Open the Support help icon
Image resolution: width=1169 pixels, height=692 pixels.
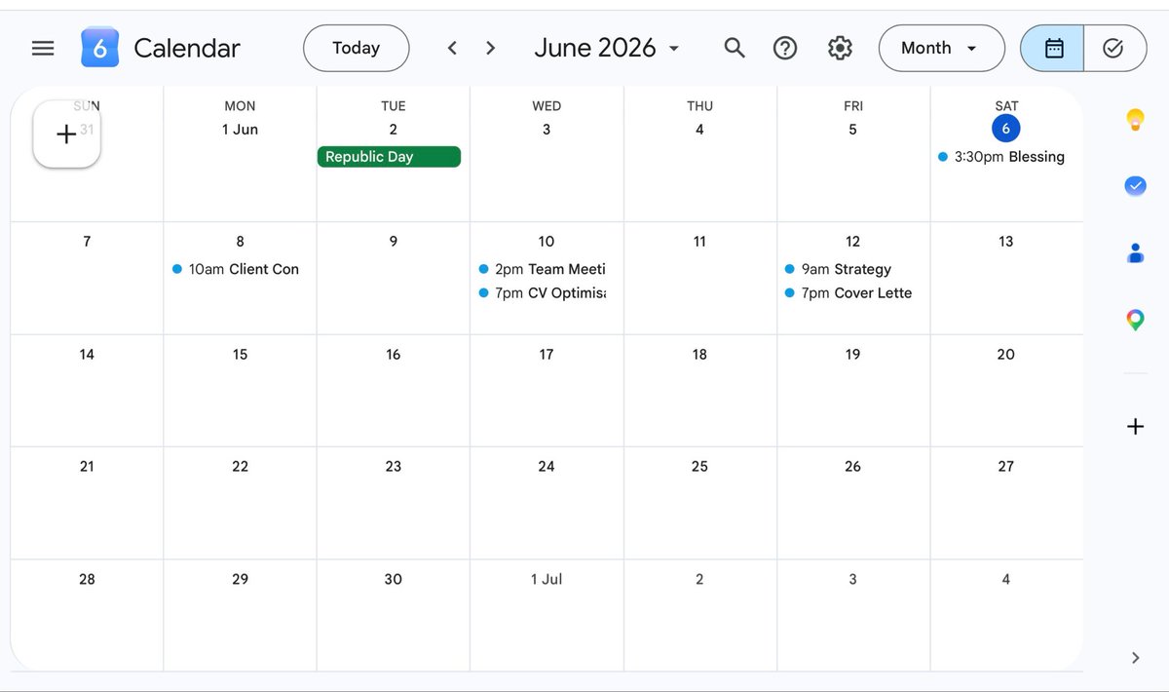click(785, 48)
